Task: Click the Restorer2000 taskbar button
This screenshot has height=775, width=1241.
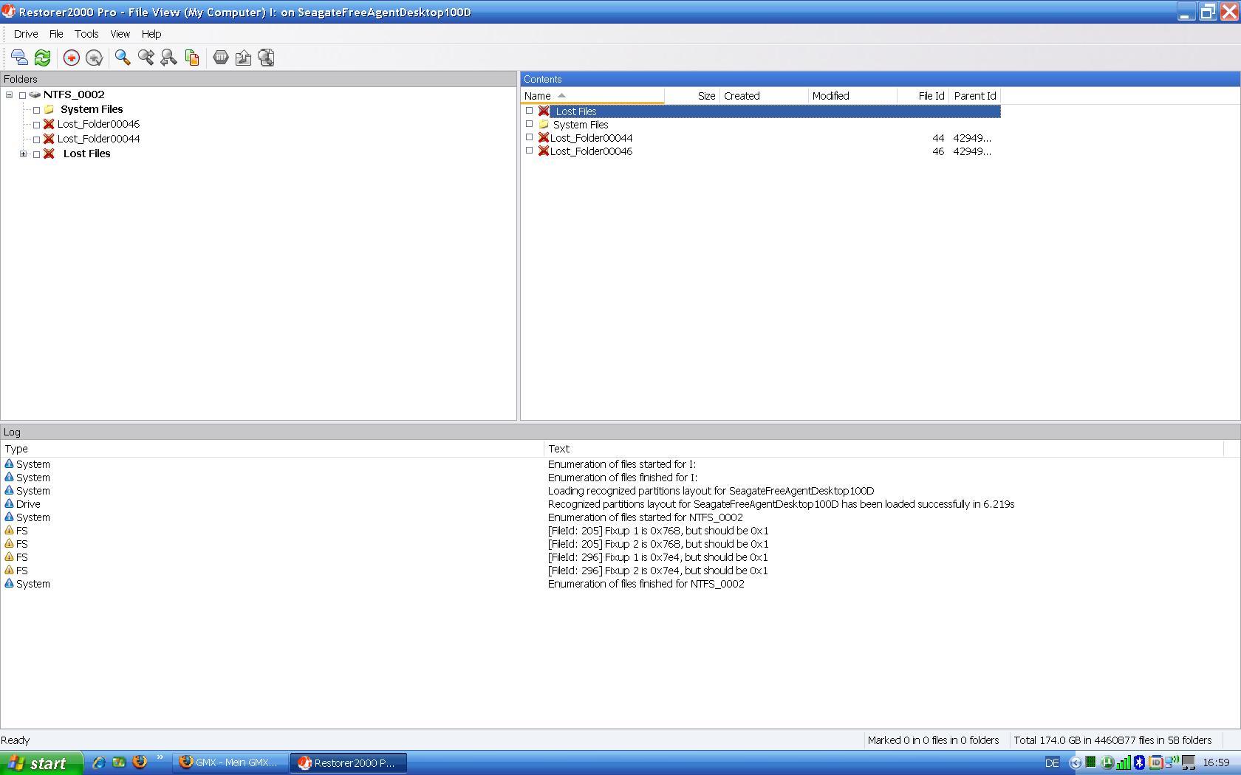Action: (x=349, y=762)
